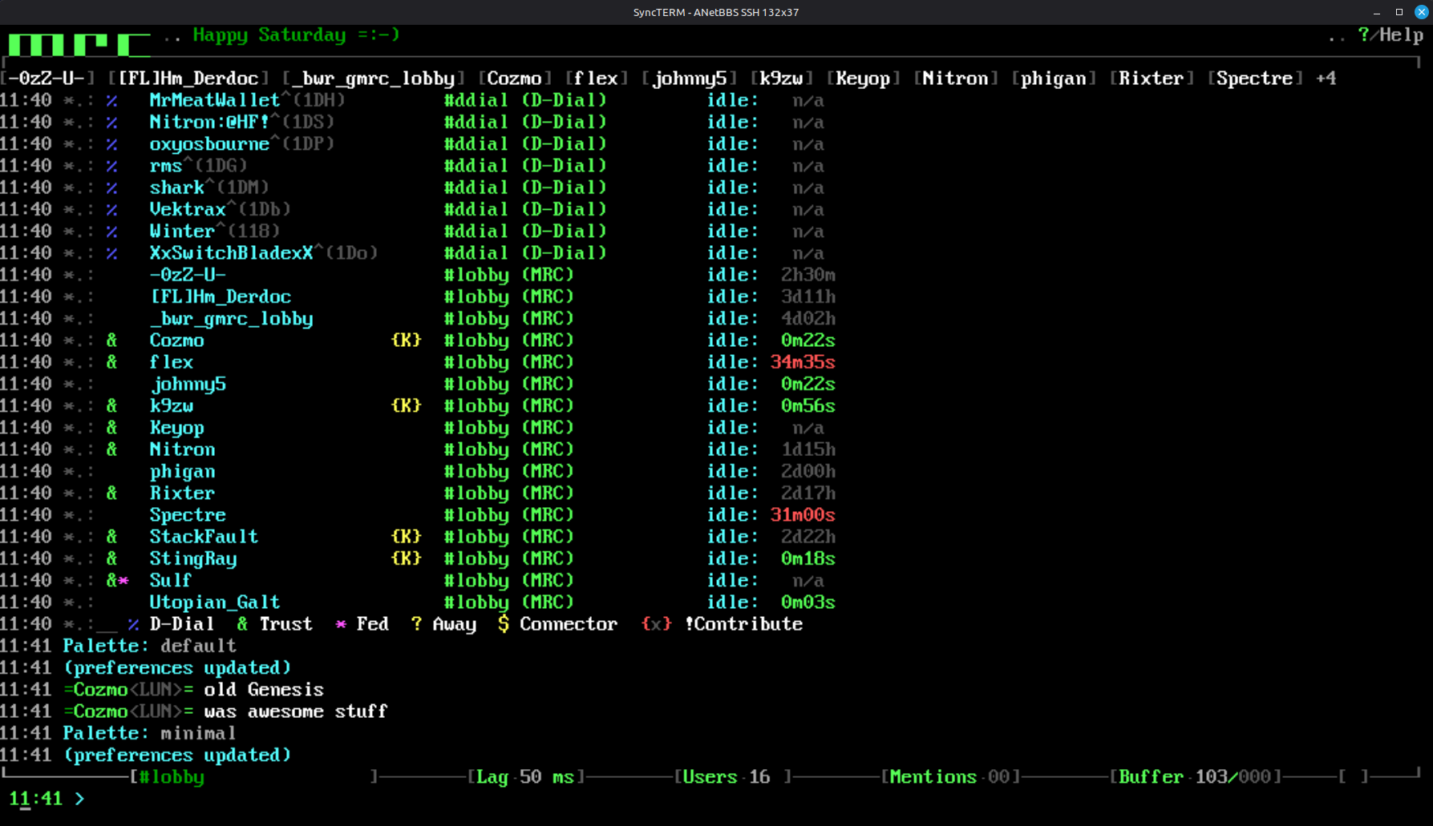Click the Buffer 103/000 status indicator
Image resolution: width=1433 pixels, height=826 pixels.
click(x=1195, y=777)
